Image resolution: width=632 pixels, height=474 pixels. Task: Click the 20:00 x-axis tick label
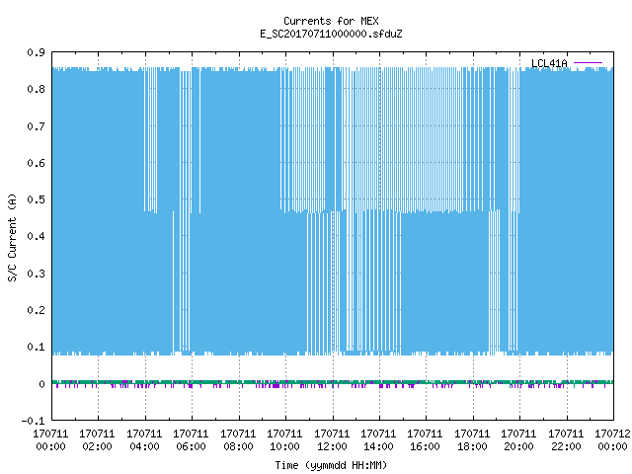pos(518,446)
